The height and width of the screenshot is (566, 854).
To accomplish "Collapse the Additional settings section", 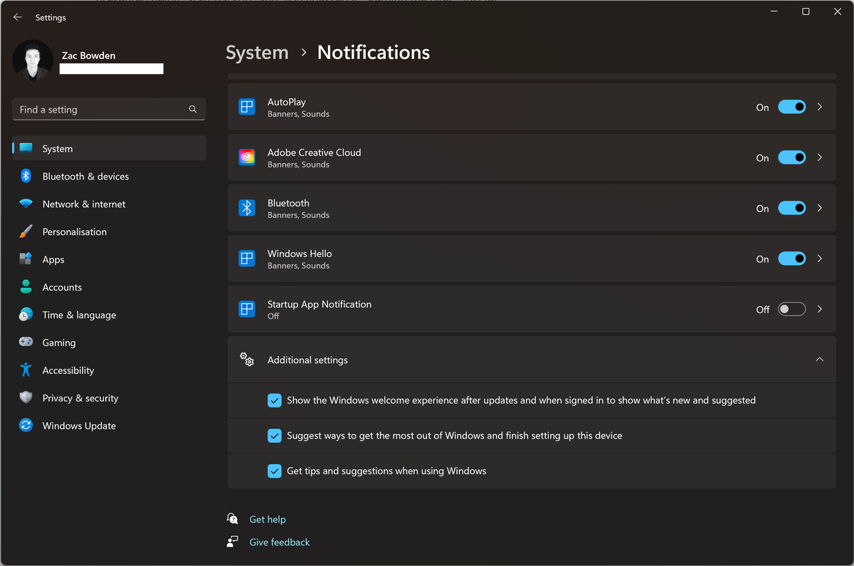I will [819, 360].
